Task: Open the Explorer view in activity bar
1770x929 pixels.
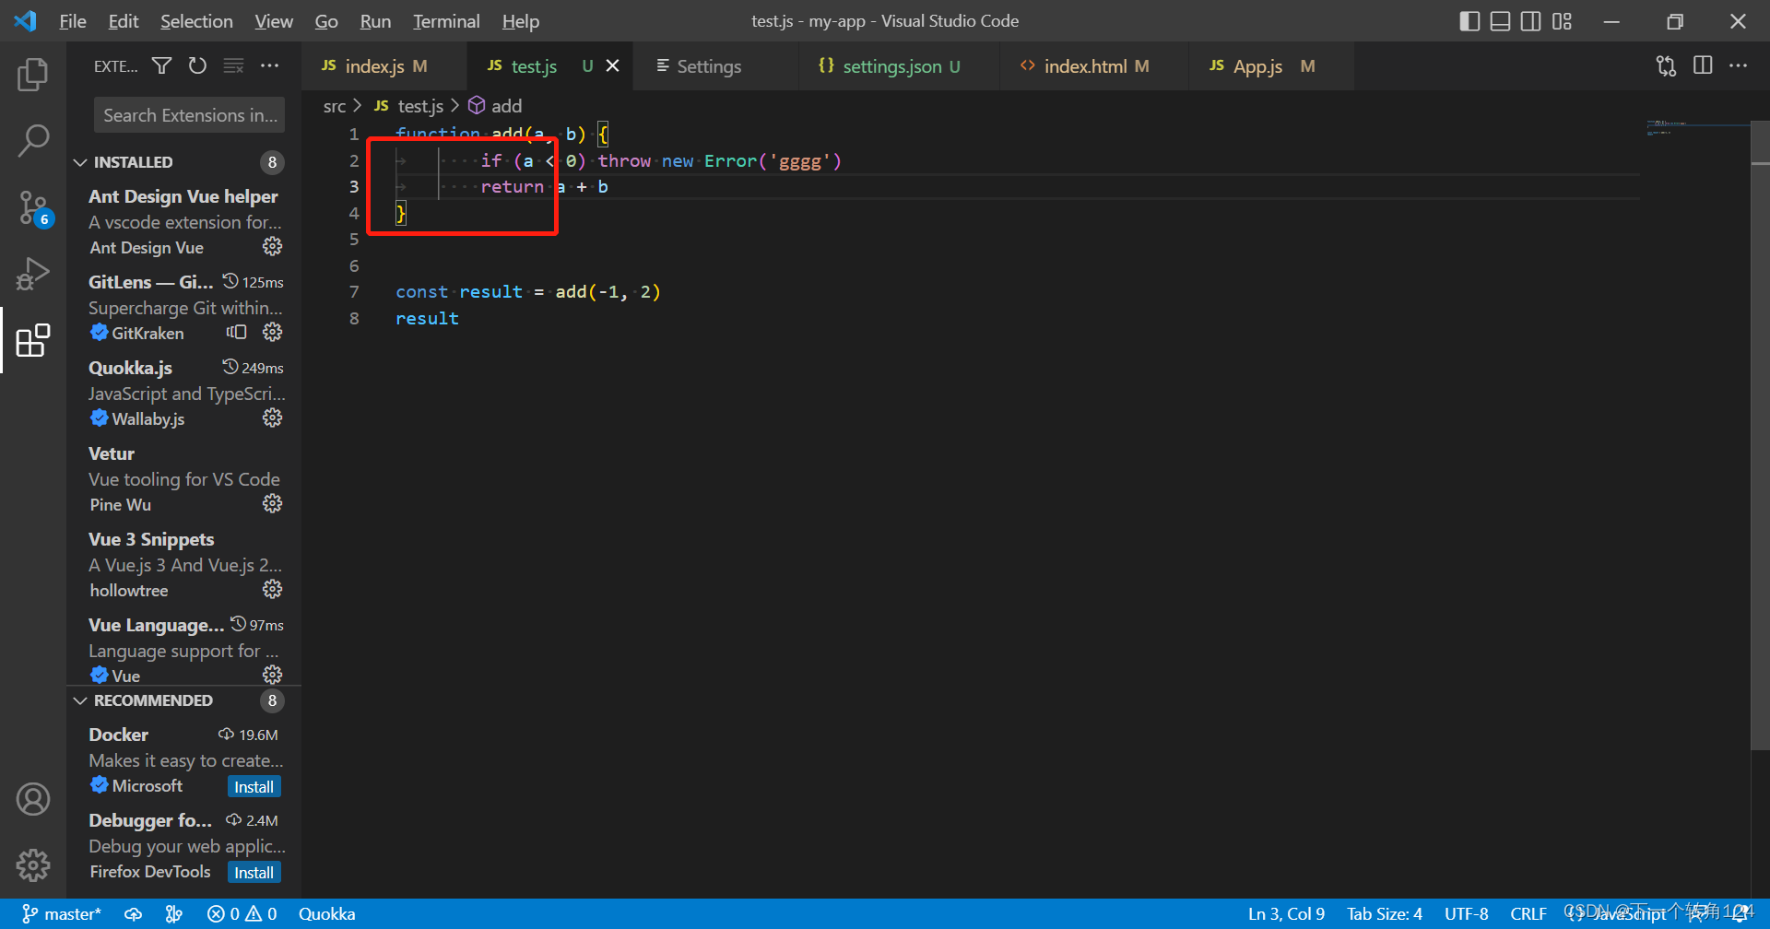Action: coord(33,75)
